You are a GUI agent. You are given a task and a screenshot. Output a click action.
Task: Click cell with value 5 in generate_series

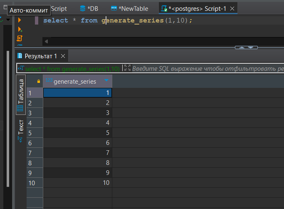pyautogui.click(x=77, y=133)
